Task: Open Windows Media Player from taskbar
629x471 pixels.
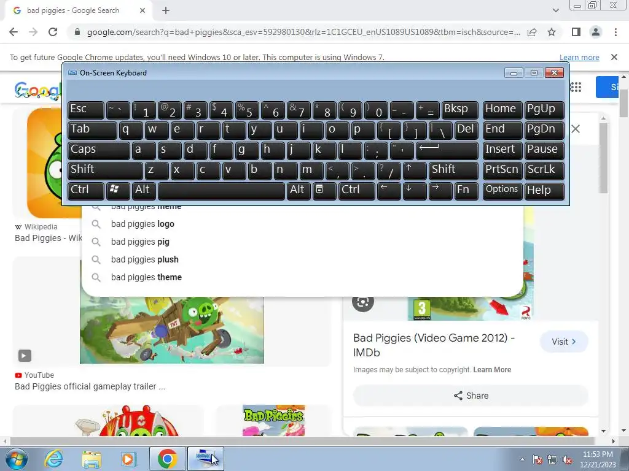Action: 129,459
